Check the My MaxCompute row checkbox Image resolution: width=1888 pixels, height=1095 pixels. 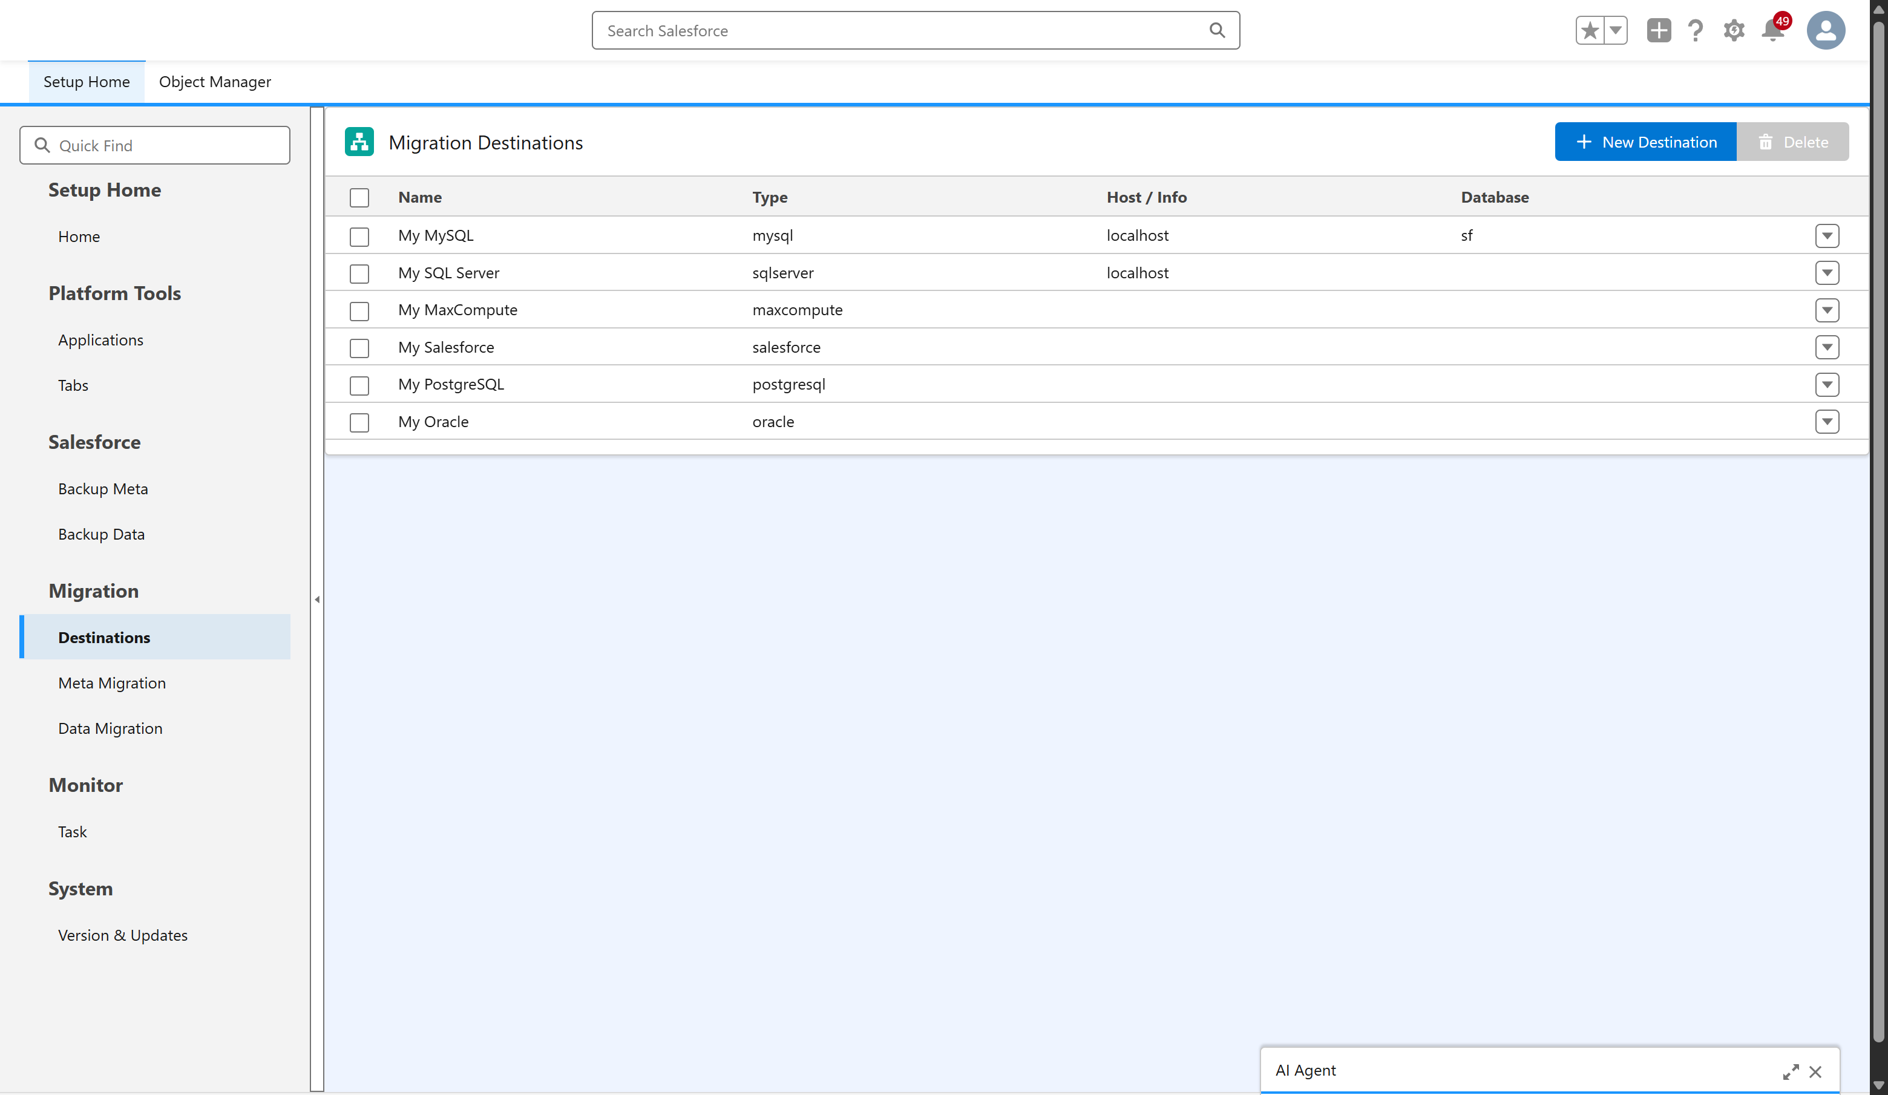click(359, 310)
